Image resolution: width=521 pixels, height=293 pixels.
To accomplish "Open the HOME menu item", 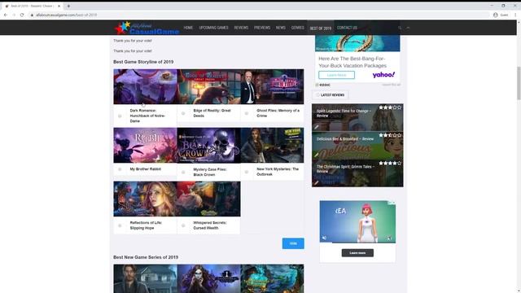I will pyautogui.click(x=188, y=28).
